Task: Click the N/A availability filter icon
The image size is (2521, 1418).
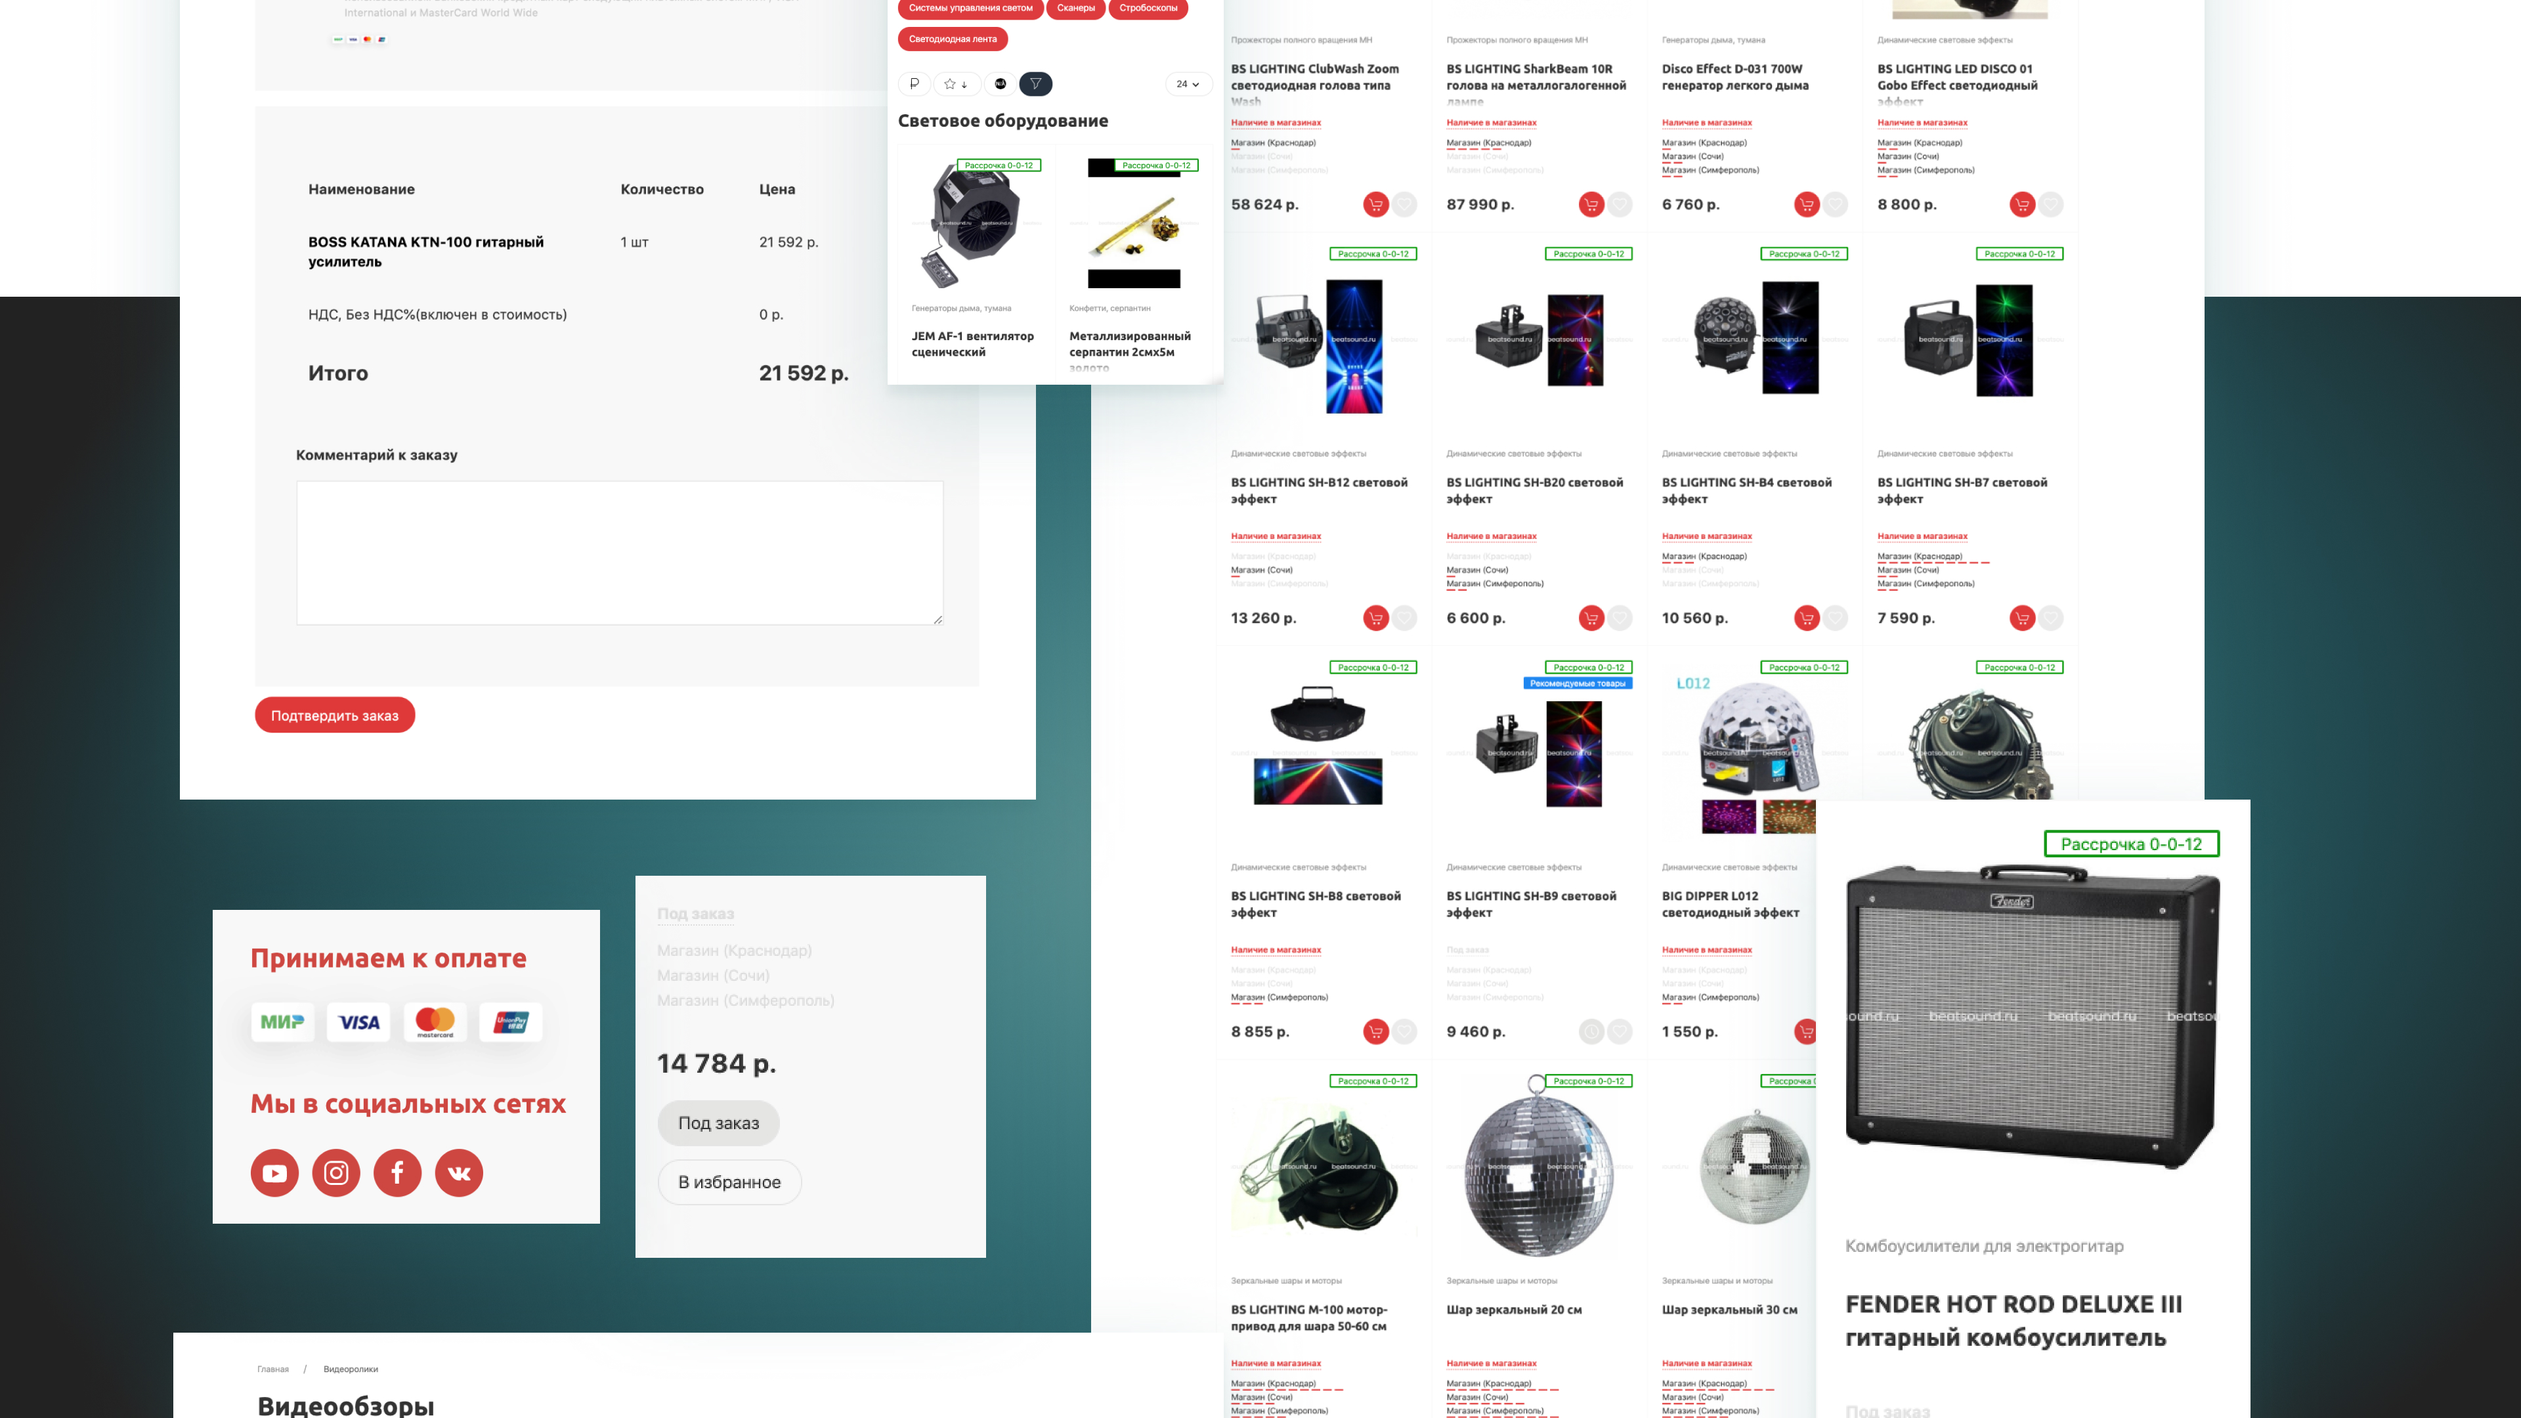Action: pos(1000,84)
